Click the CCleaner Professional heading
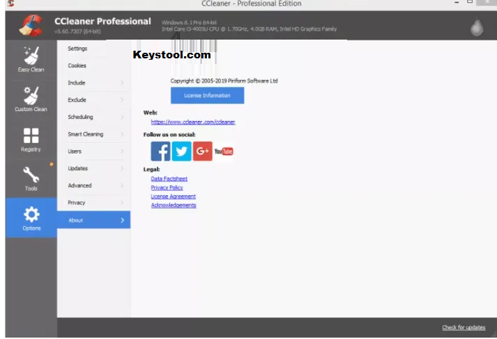The image size is (497, 339). click(103, 22)
